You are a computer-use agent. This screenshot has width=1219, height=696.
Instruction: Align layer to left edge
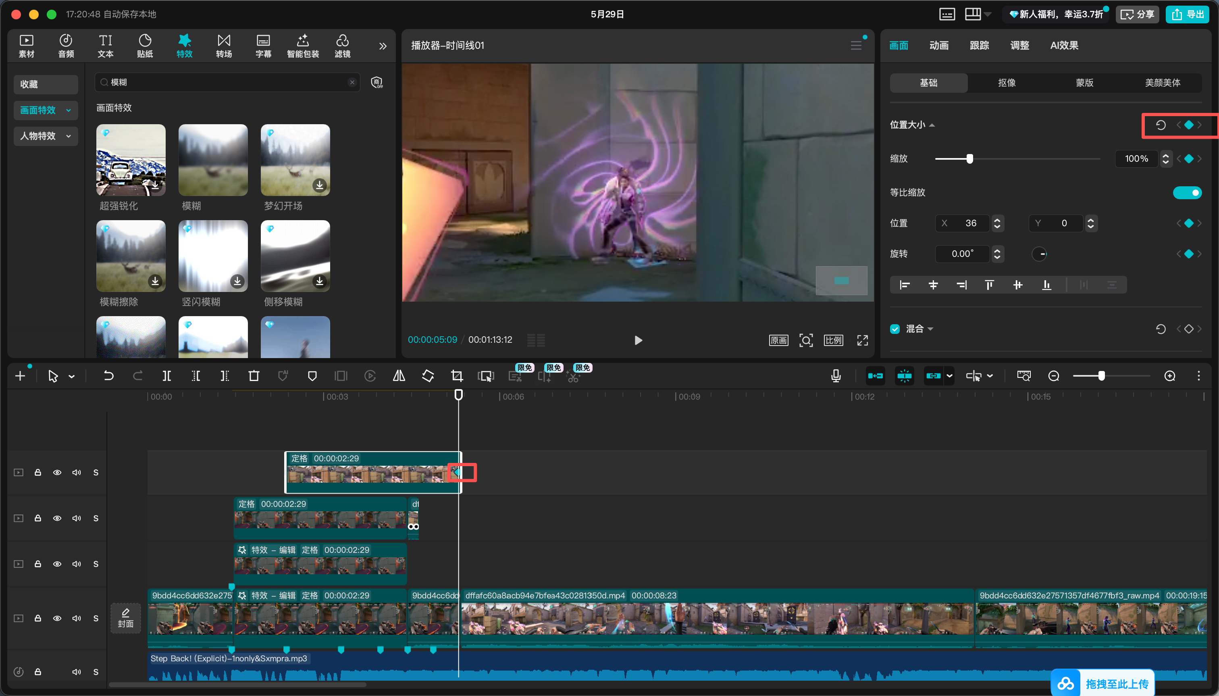[905, 285]
